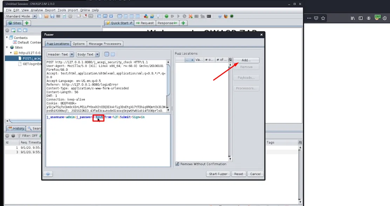Click the Firefox launch browser icon
The height and width of the screenshot is (206, 390).
pyautogui.click(x=226, y=16)
